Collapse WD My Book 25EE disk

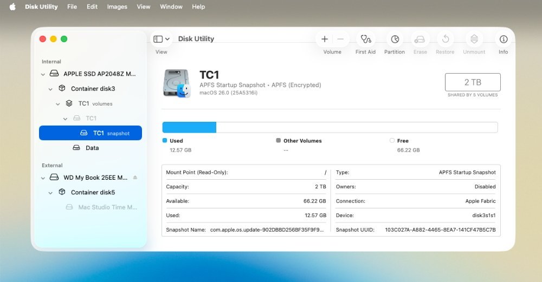[x=43, y=178]
